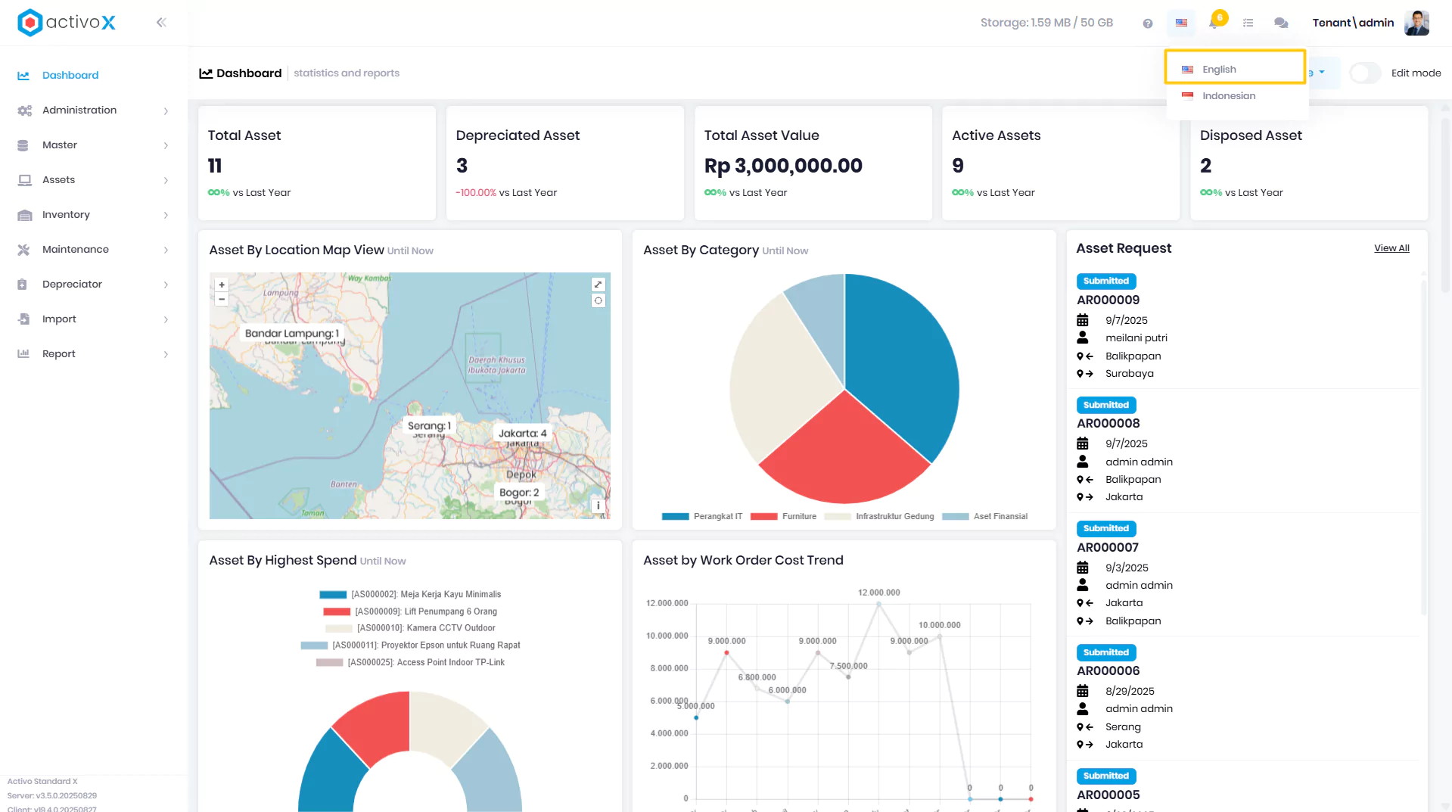Zoom in on the location map
Image resolution: width=1452 pixels, height=812 pixels.
(222, 285)
